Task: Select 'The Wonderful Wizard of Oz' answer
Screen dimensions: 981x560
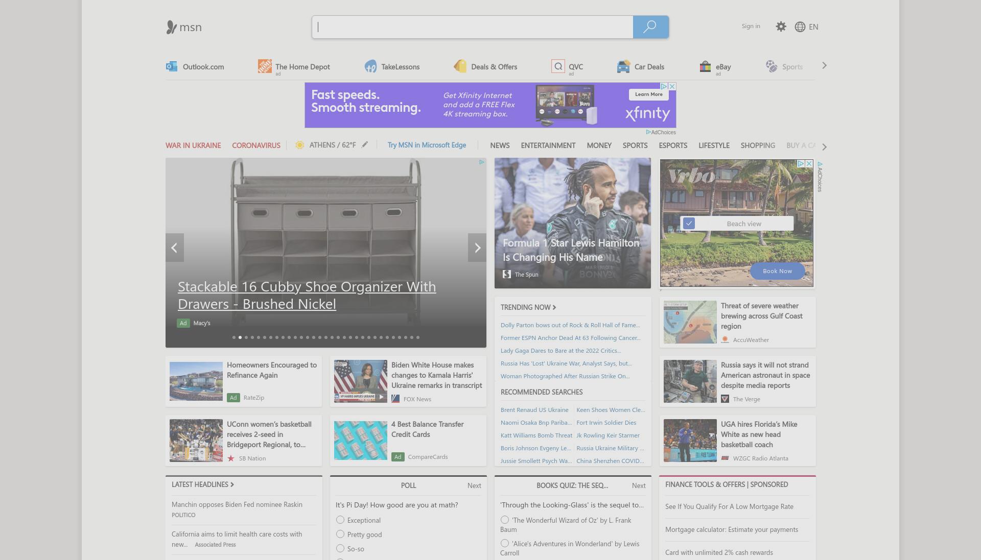Action: 505,520
